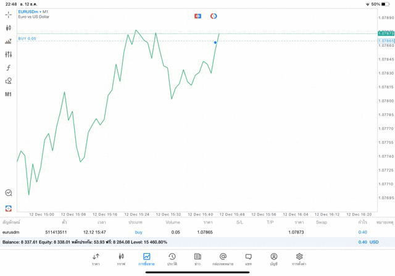Image resolution: width=395 pixels, height=276 pixels.
Task: Open chart settings sliders icon
Action: pos(8,55)
